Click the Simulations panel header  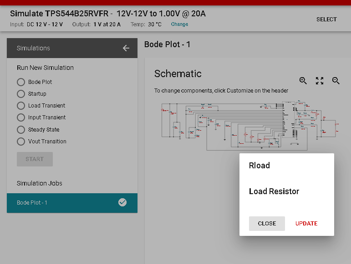(72, 48)
